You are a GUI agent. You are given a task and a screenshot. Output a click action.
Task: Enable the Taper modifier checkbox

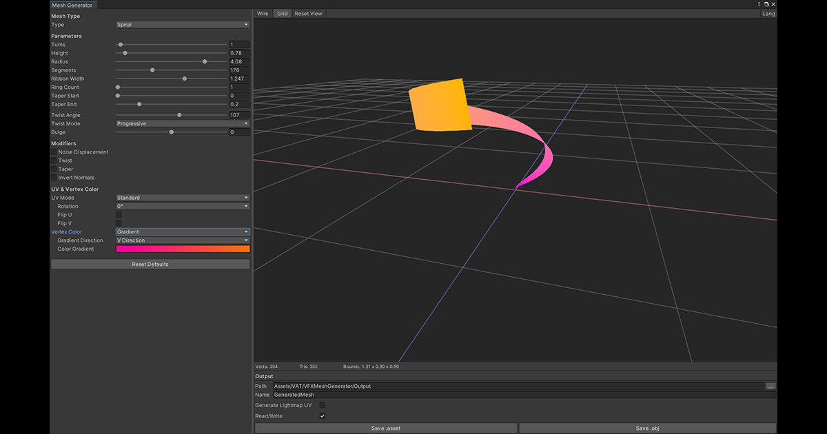coord(54,169)
